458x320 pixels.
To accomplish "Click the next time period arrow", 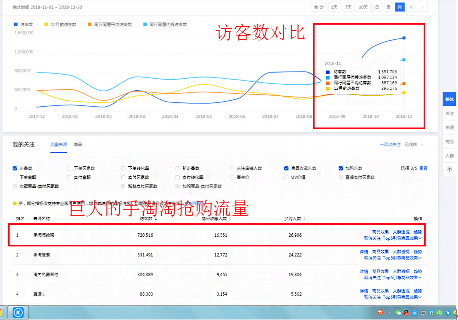I will pos(423,7).
